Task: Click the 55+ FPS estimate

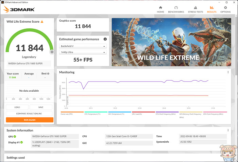Action: coord(83,60)
